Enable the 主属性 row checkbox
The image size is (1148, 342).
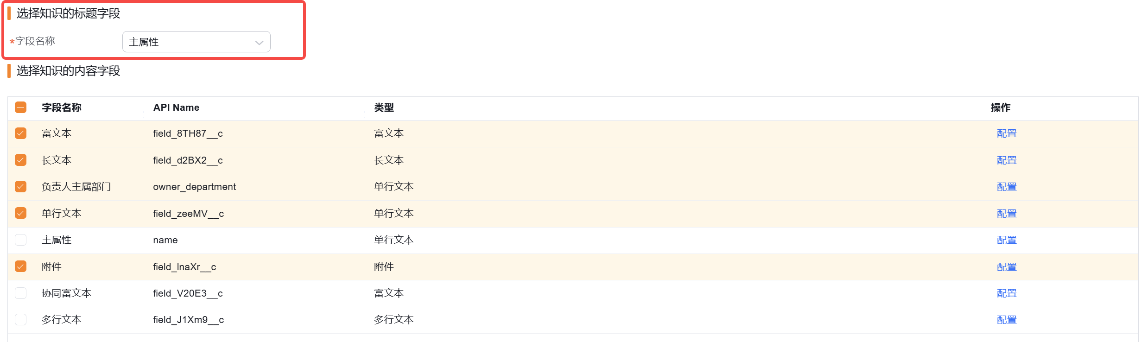point(21,240)
